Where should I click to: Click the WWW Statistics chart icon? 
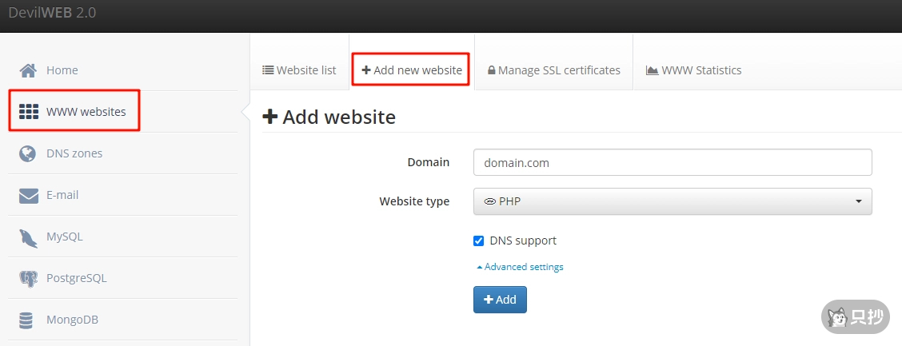(653, 70)
